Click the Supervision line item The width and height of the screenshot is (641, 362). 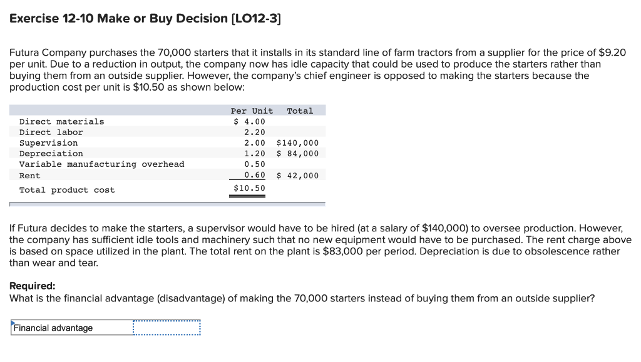[x=49, y=143]
